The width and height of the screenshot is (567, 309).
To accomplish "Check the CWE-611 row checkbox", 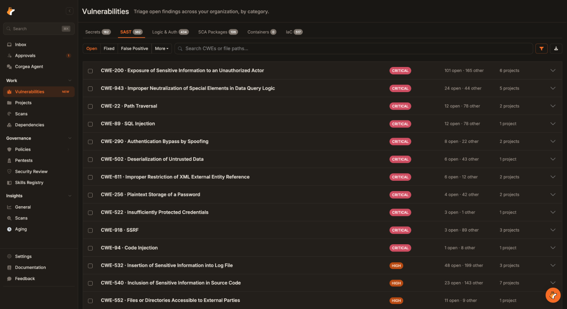I will pyautogui.click(x=90, y=177).
